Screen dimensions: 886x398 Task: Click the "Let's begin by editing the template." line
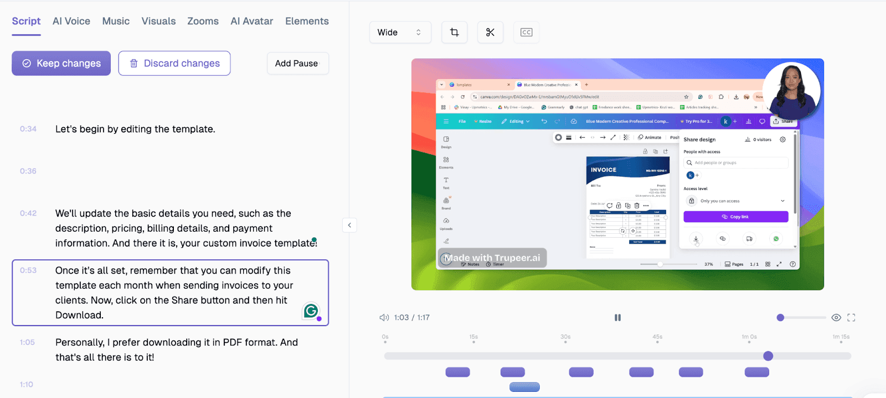(135, 129)
